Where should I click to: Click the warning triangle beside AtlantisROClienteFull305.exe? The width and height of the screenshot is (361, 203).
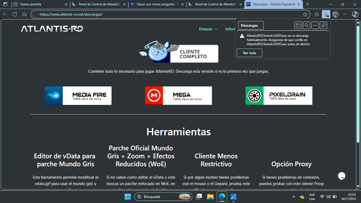click(x=242, y=36)
